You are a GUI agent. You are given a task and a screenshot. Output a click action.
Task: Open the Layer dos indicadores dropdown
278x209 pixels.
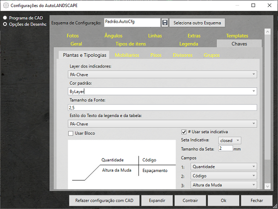[162, 74]
